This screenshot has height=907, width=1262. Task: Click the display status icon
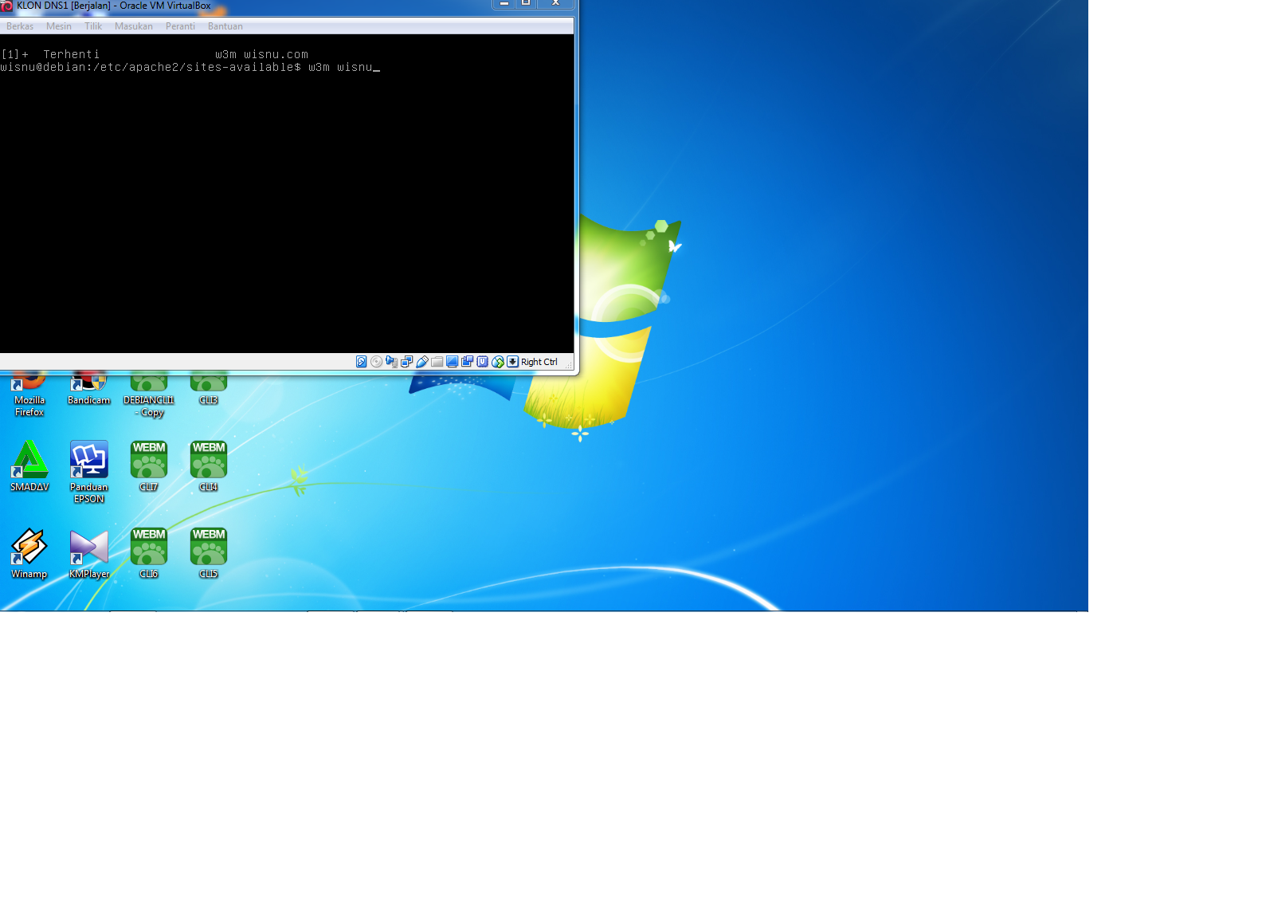452,362
